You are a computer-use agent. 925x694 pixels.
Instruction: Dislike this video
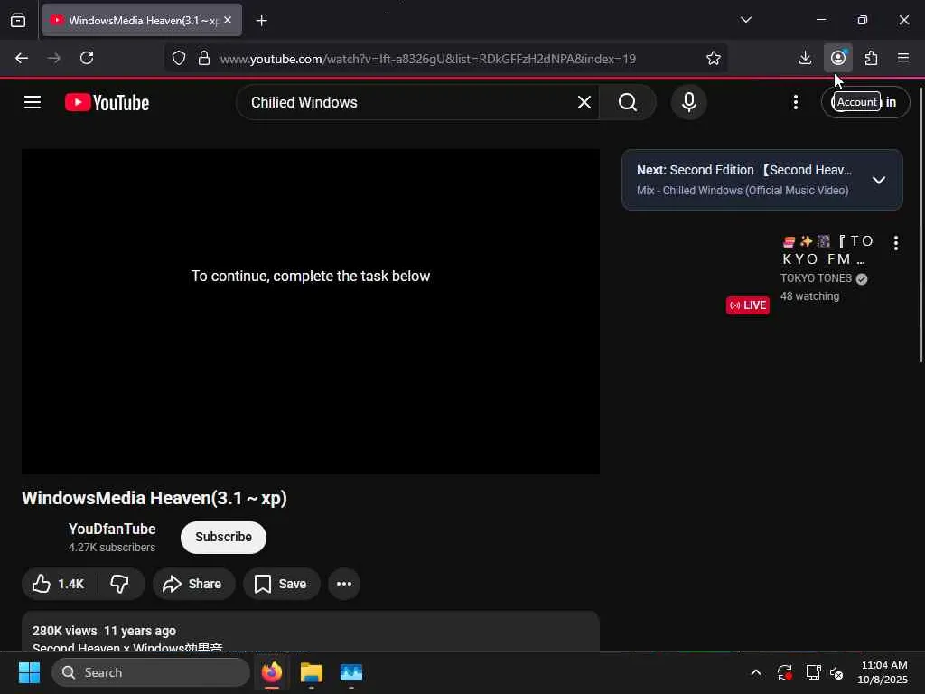tap(120, 584)
